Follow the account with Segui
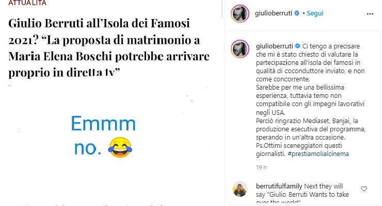The width and height of the screenshot is (382, 206). [x=315, y=13]
